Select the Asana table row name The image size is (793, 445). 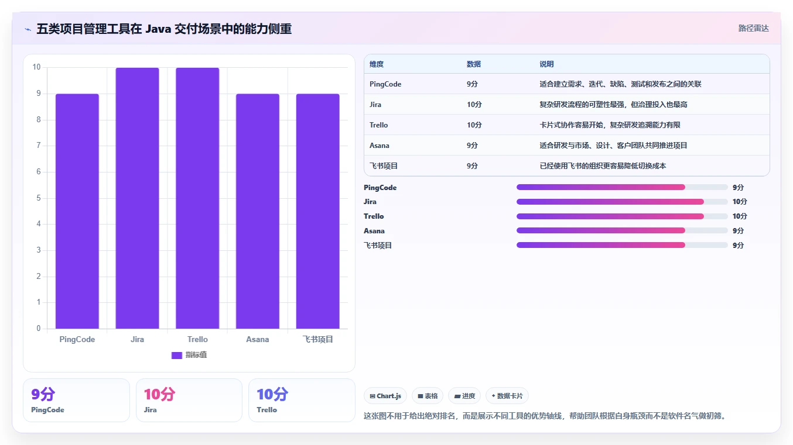380,146
